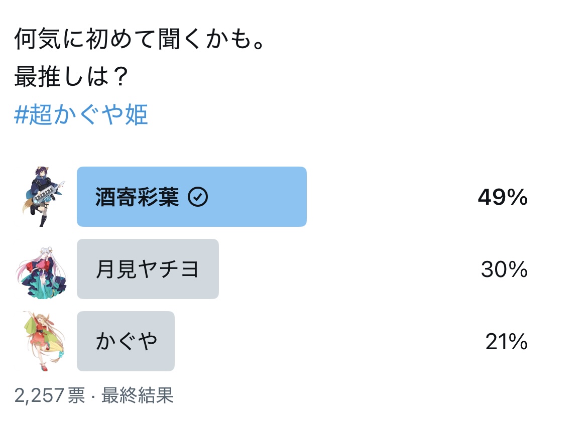Click the grey progress bar showing 30%
This screenshot has height=424, width=587.
(148, 268)
